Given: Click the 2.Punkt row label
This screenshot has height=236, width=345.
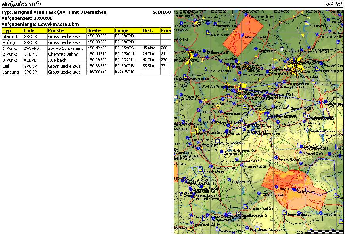Looking at the screenshot, I should 10,54.
